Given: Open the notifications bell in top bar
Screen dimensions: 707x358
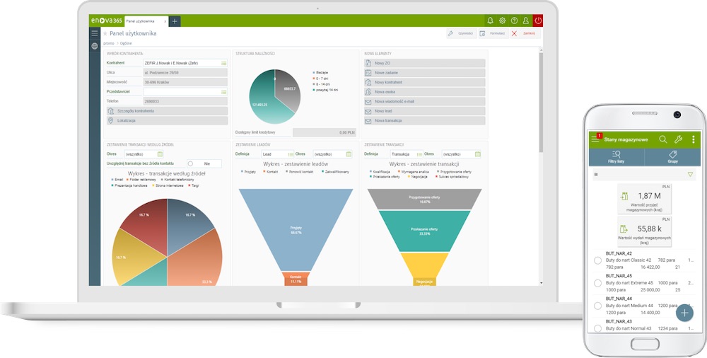Looking at the screenshot, I should click(491, 21).
